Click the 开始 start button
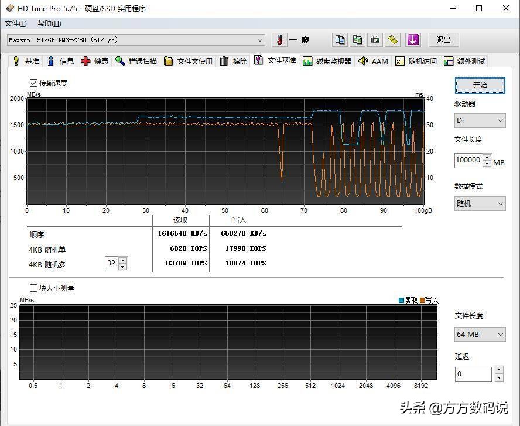The image size is (520, 426). 480,85
